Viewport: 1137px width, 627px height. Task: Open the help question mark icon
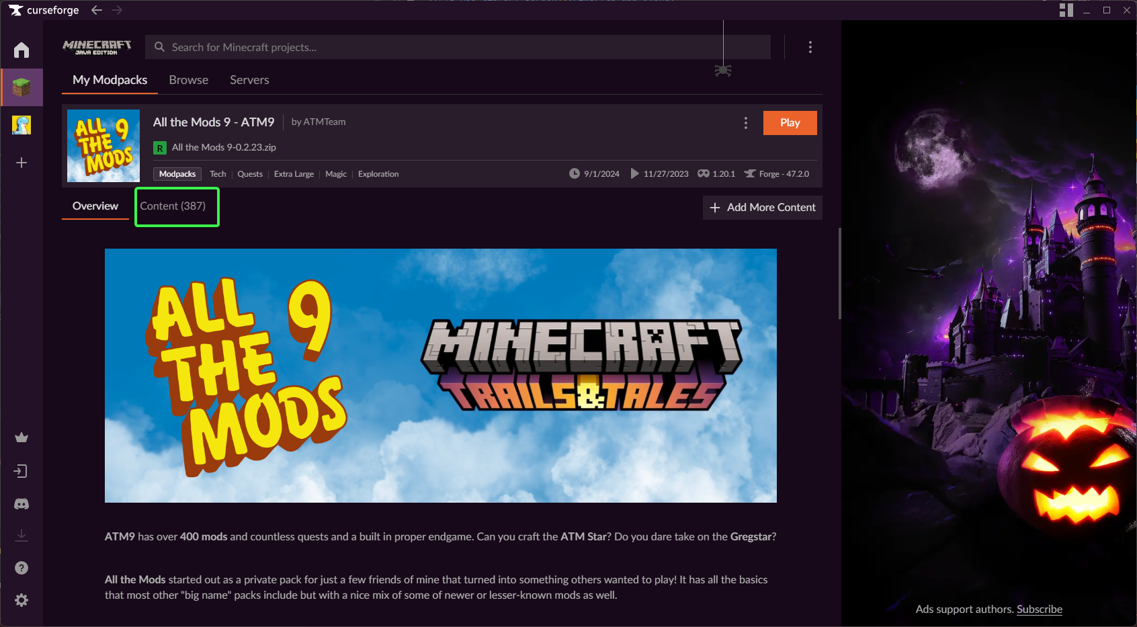pyautogui.click(x=22, y=568)
